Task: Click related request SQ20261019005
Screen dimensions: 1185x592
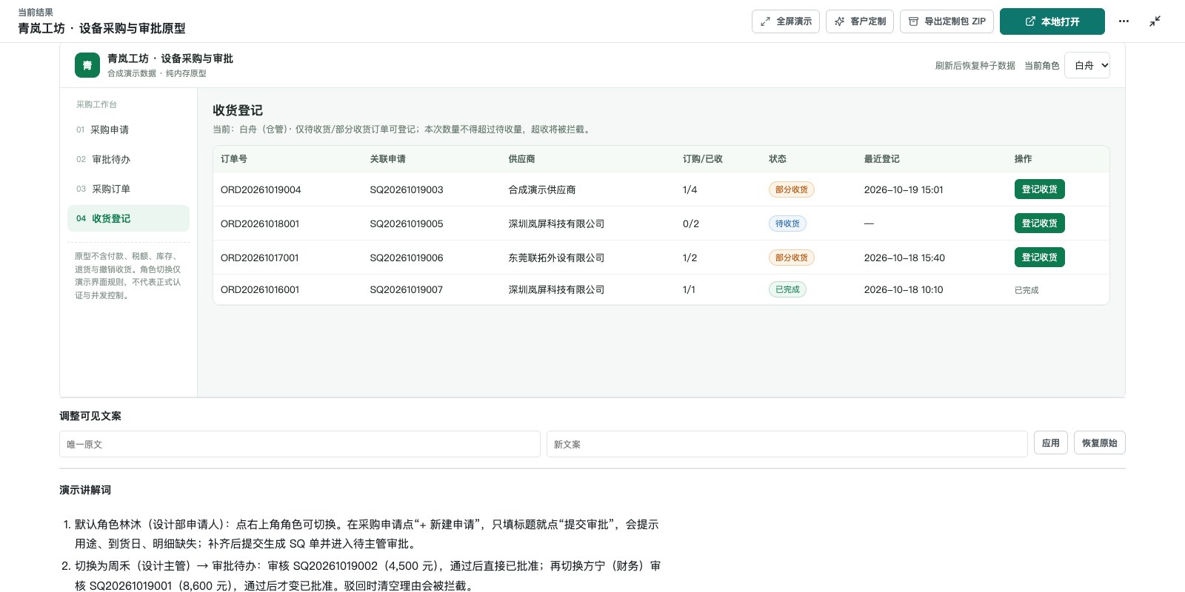Action: click(407, 223)
